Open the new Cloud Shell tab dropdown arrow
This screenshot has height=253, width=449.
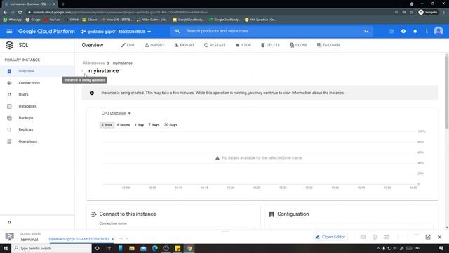126,239
